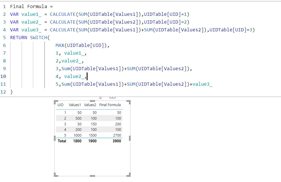The image size is (281, 182).
Task: Click 'UIDTable[UID]=2' on line 3
Action: pyautogui.click(x=165, y=22)
